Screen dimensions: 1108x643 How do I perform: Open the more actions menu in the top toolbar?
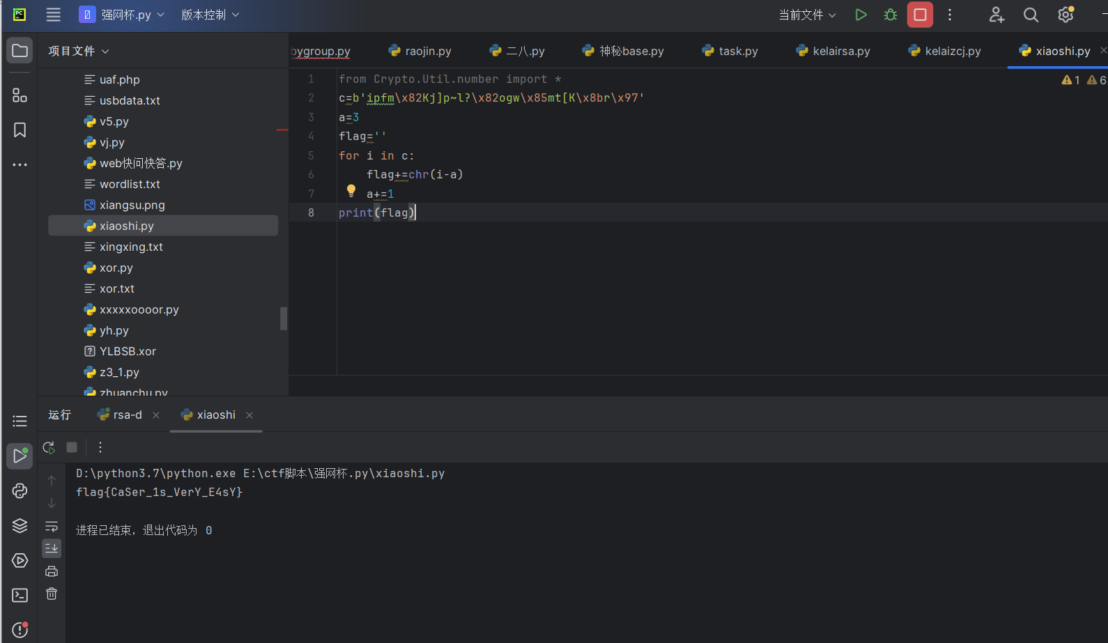point(950,15)
